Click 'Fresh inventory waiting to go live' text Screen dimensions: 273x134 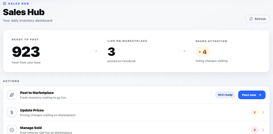pos(43,98)
